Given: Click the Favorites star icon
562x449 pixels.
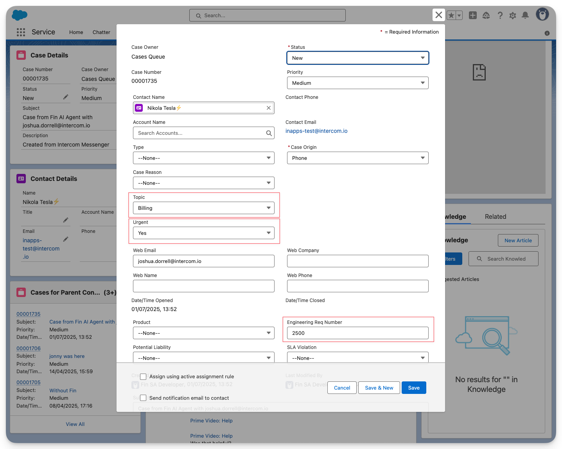Looking at the screenshot, I should point(451,16).
